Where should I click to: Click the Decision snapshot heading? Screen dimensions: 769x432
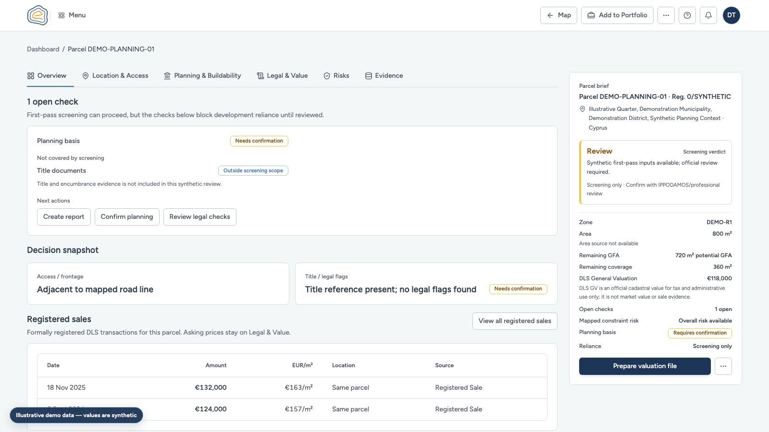coord(62,250)
